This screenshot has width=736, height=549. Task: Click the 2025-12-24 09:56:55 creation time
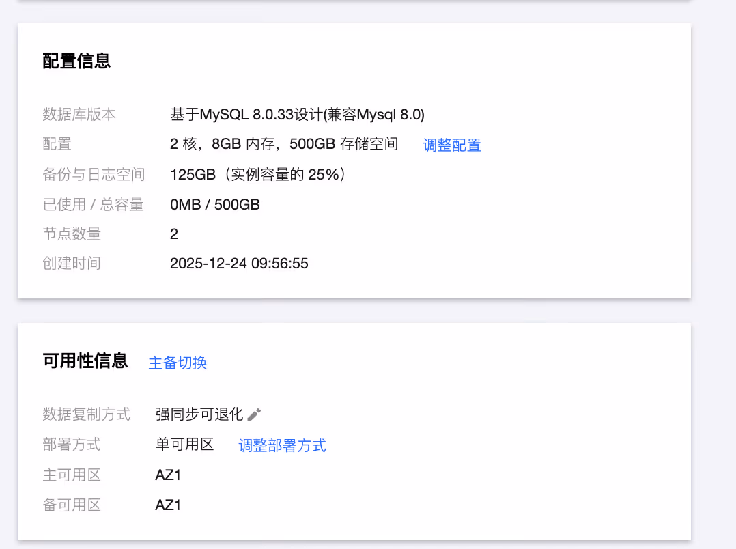(x=239, y=263)
